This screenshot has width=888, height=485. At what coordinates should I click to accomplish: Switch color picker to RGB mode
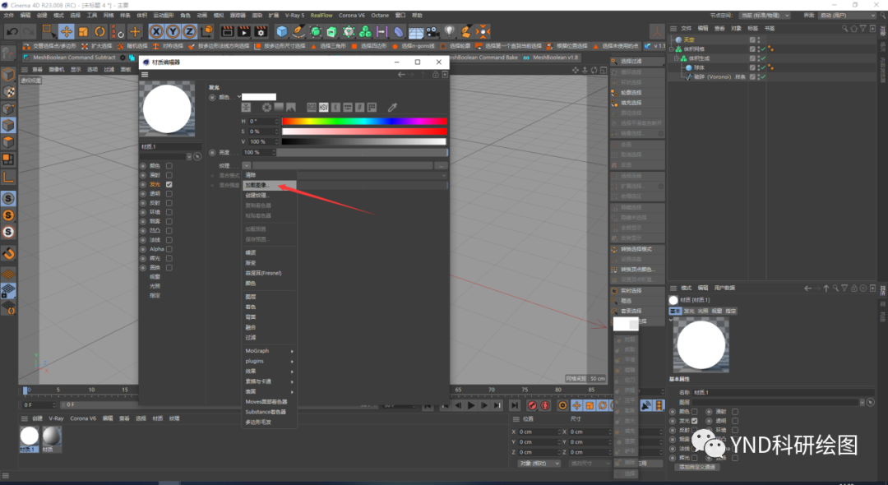pos(312,107)
